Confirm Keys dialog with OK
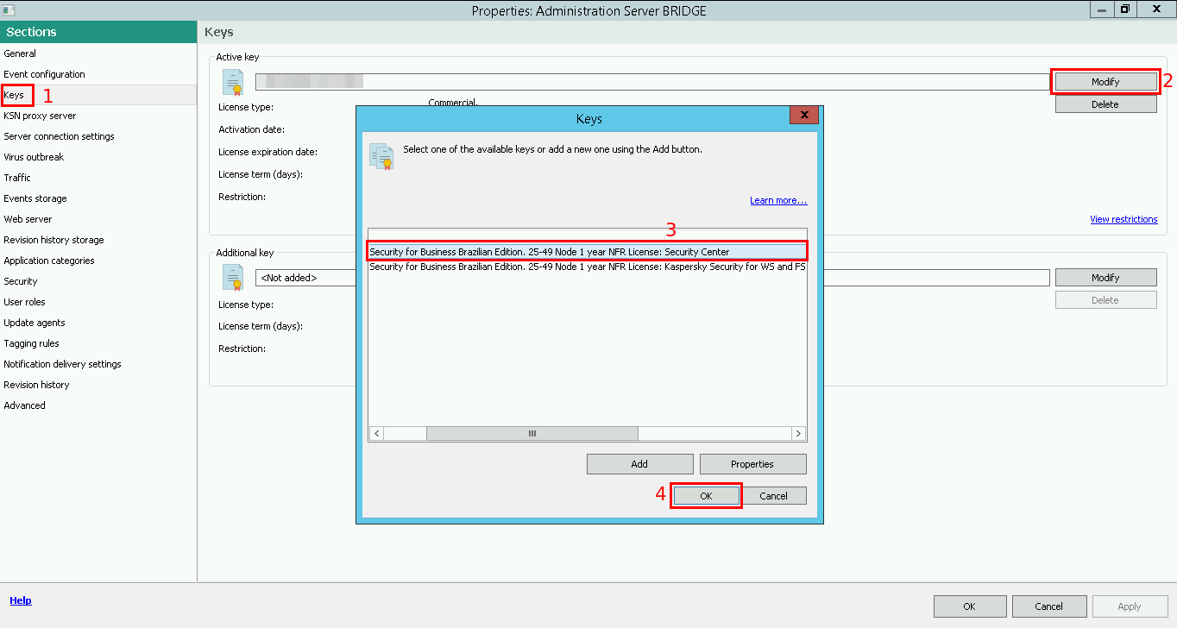 pos(706,496)
